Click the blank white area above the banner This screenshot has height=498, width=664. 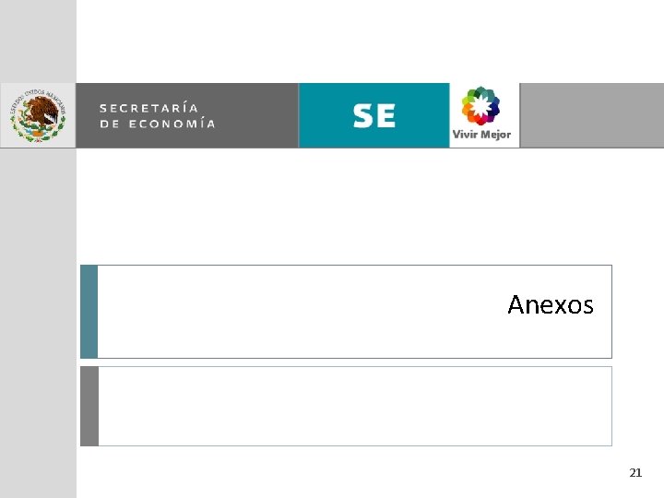(369, 41)
